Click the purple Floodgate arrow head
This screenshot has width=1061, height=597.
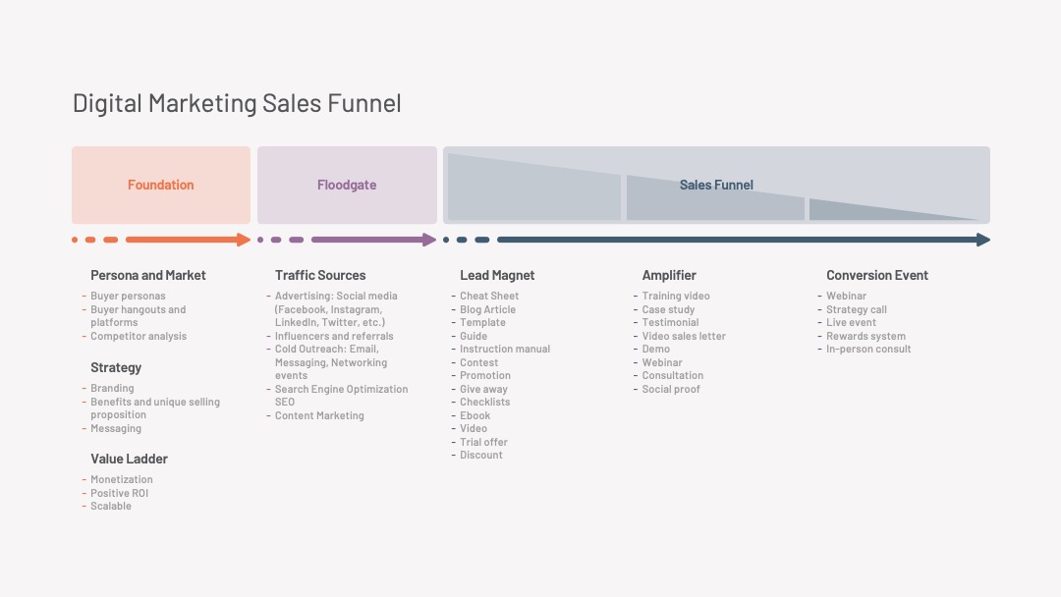pyautogui.click(x=429, y=240)
